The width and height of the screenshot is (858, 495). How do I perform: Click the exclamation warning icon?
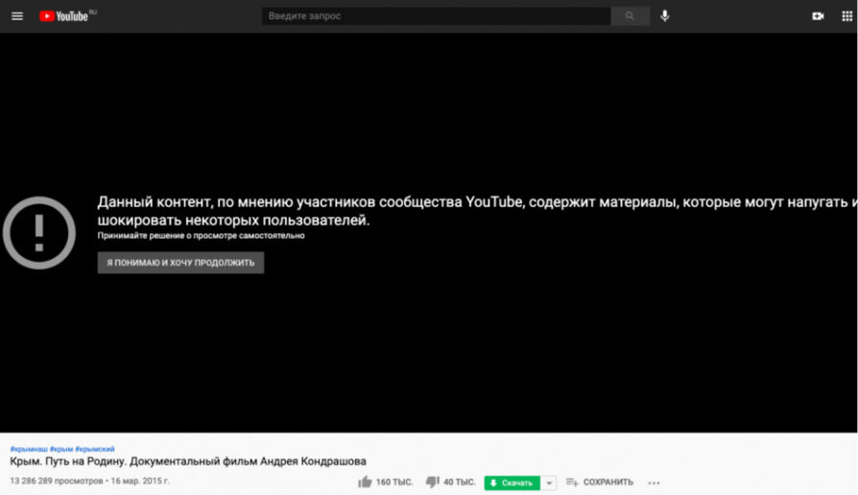39,232
